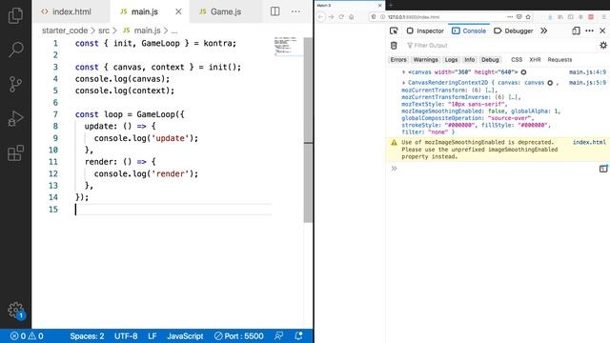
Task: Open devtools customize ellipsis menu
Action: pos(589,30)
